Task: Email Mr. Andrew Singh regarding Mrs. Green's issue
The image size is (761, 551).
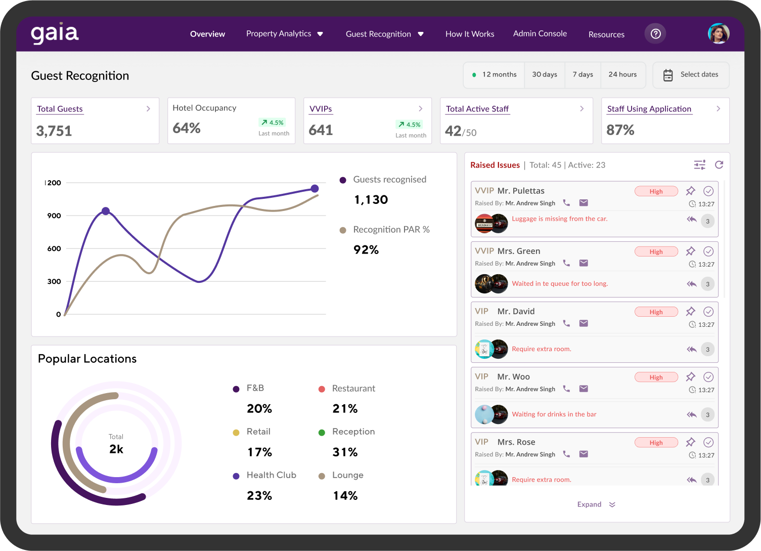Action: pyautogui.click(x=584, y=263)
